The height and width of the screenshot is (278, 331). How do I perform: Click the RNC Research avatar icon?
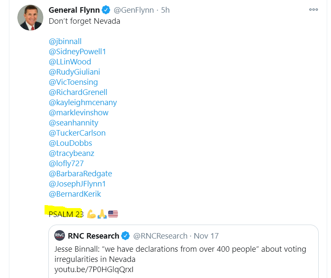[59, 235]
